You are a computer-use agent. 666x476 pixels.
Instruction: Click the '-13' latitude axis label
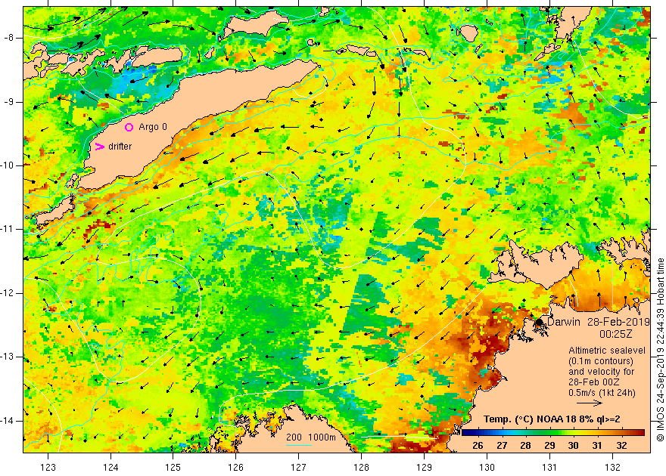[x=8, y=357]
